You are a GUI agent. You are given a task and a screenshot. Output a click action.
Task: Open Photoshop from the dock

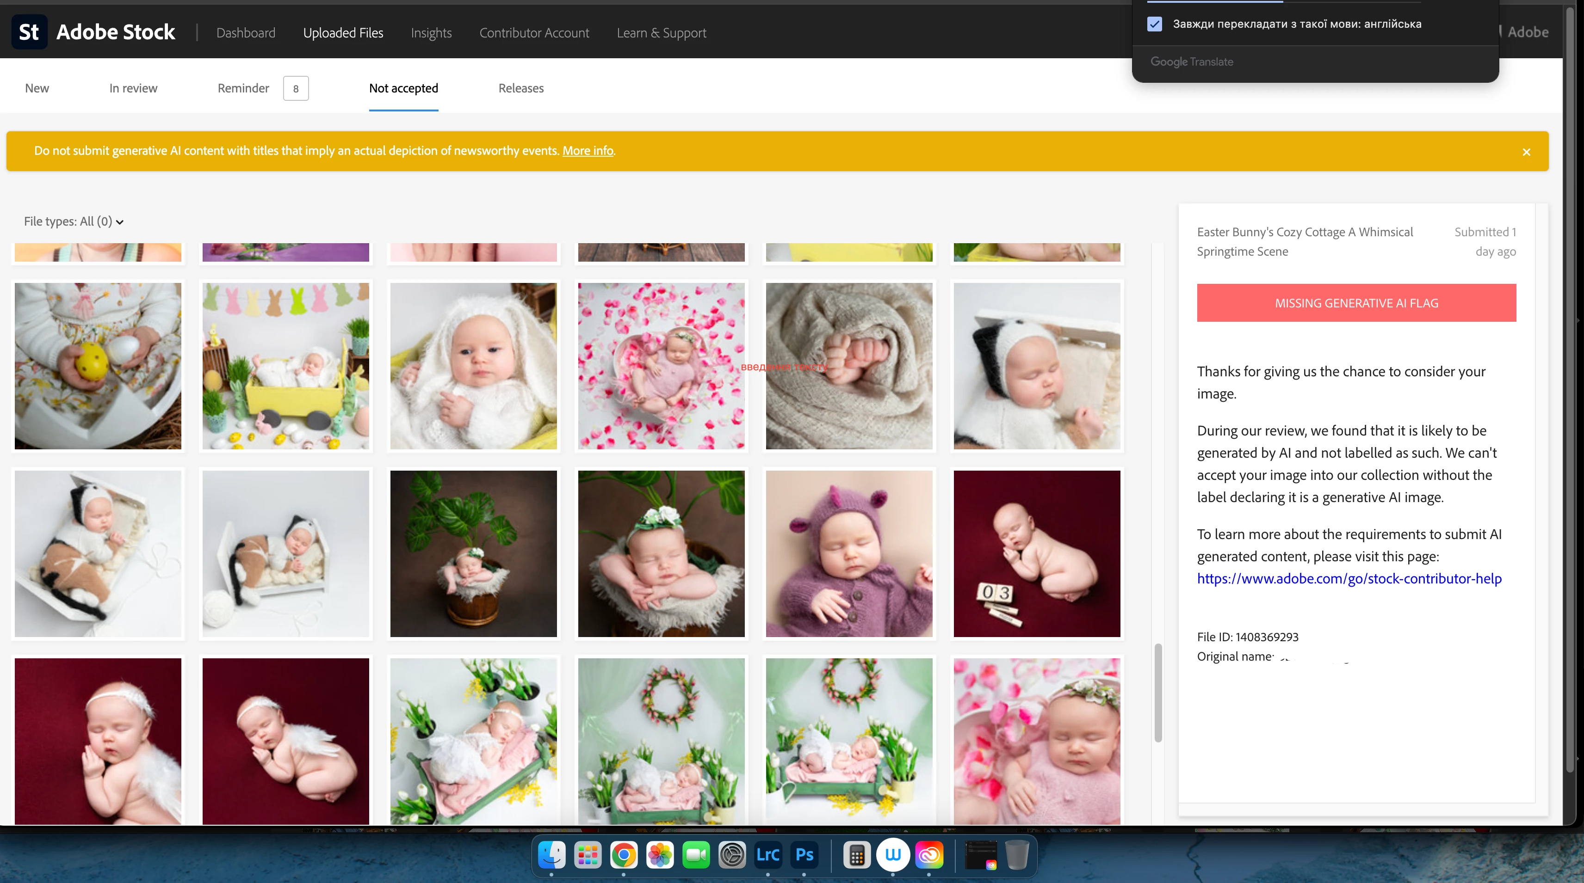804,855
